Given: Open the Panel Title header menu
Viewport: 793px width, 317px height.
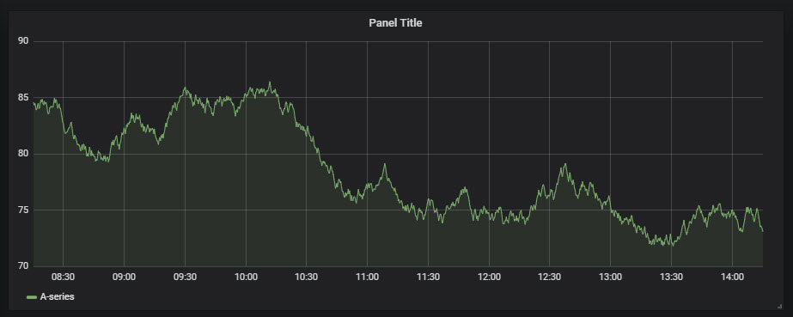Looking at the screenshot, I should 395,22.
